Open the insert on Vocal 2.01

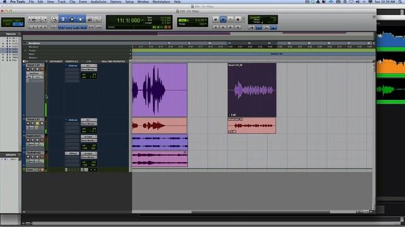(72, 120)
